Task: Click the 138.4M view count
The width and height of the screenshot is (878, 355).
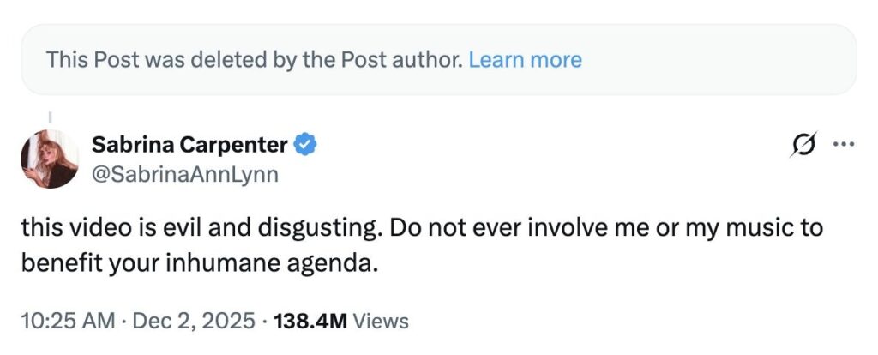Action: (310, 322)
